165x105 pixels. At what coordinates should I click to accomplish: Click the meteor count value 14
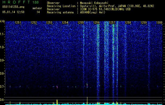[x=38, y=12]
